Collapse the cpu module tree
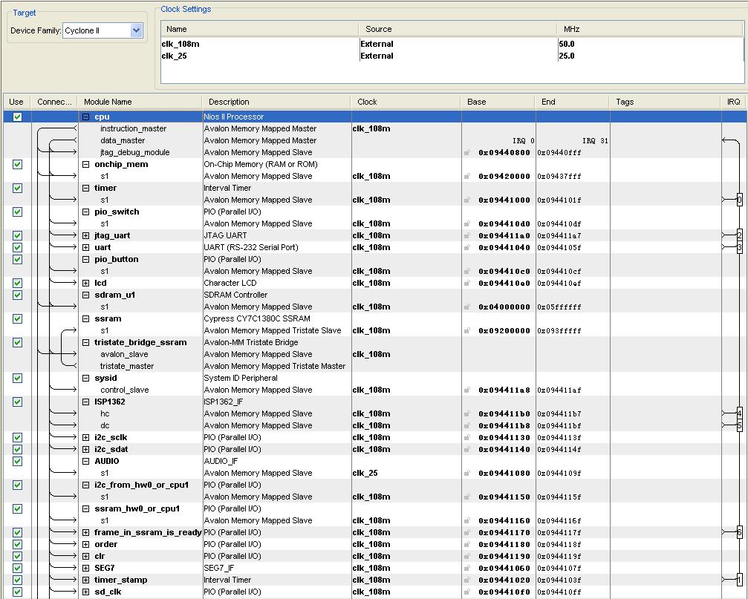Image resolution: width=748 pixels, height=599 pixels. click(86, 117)
